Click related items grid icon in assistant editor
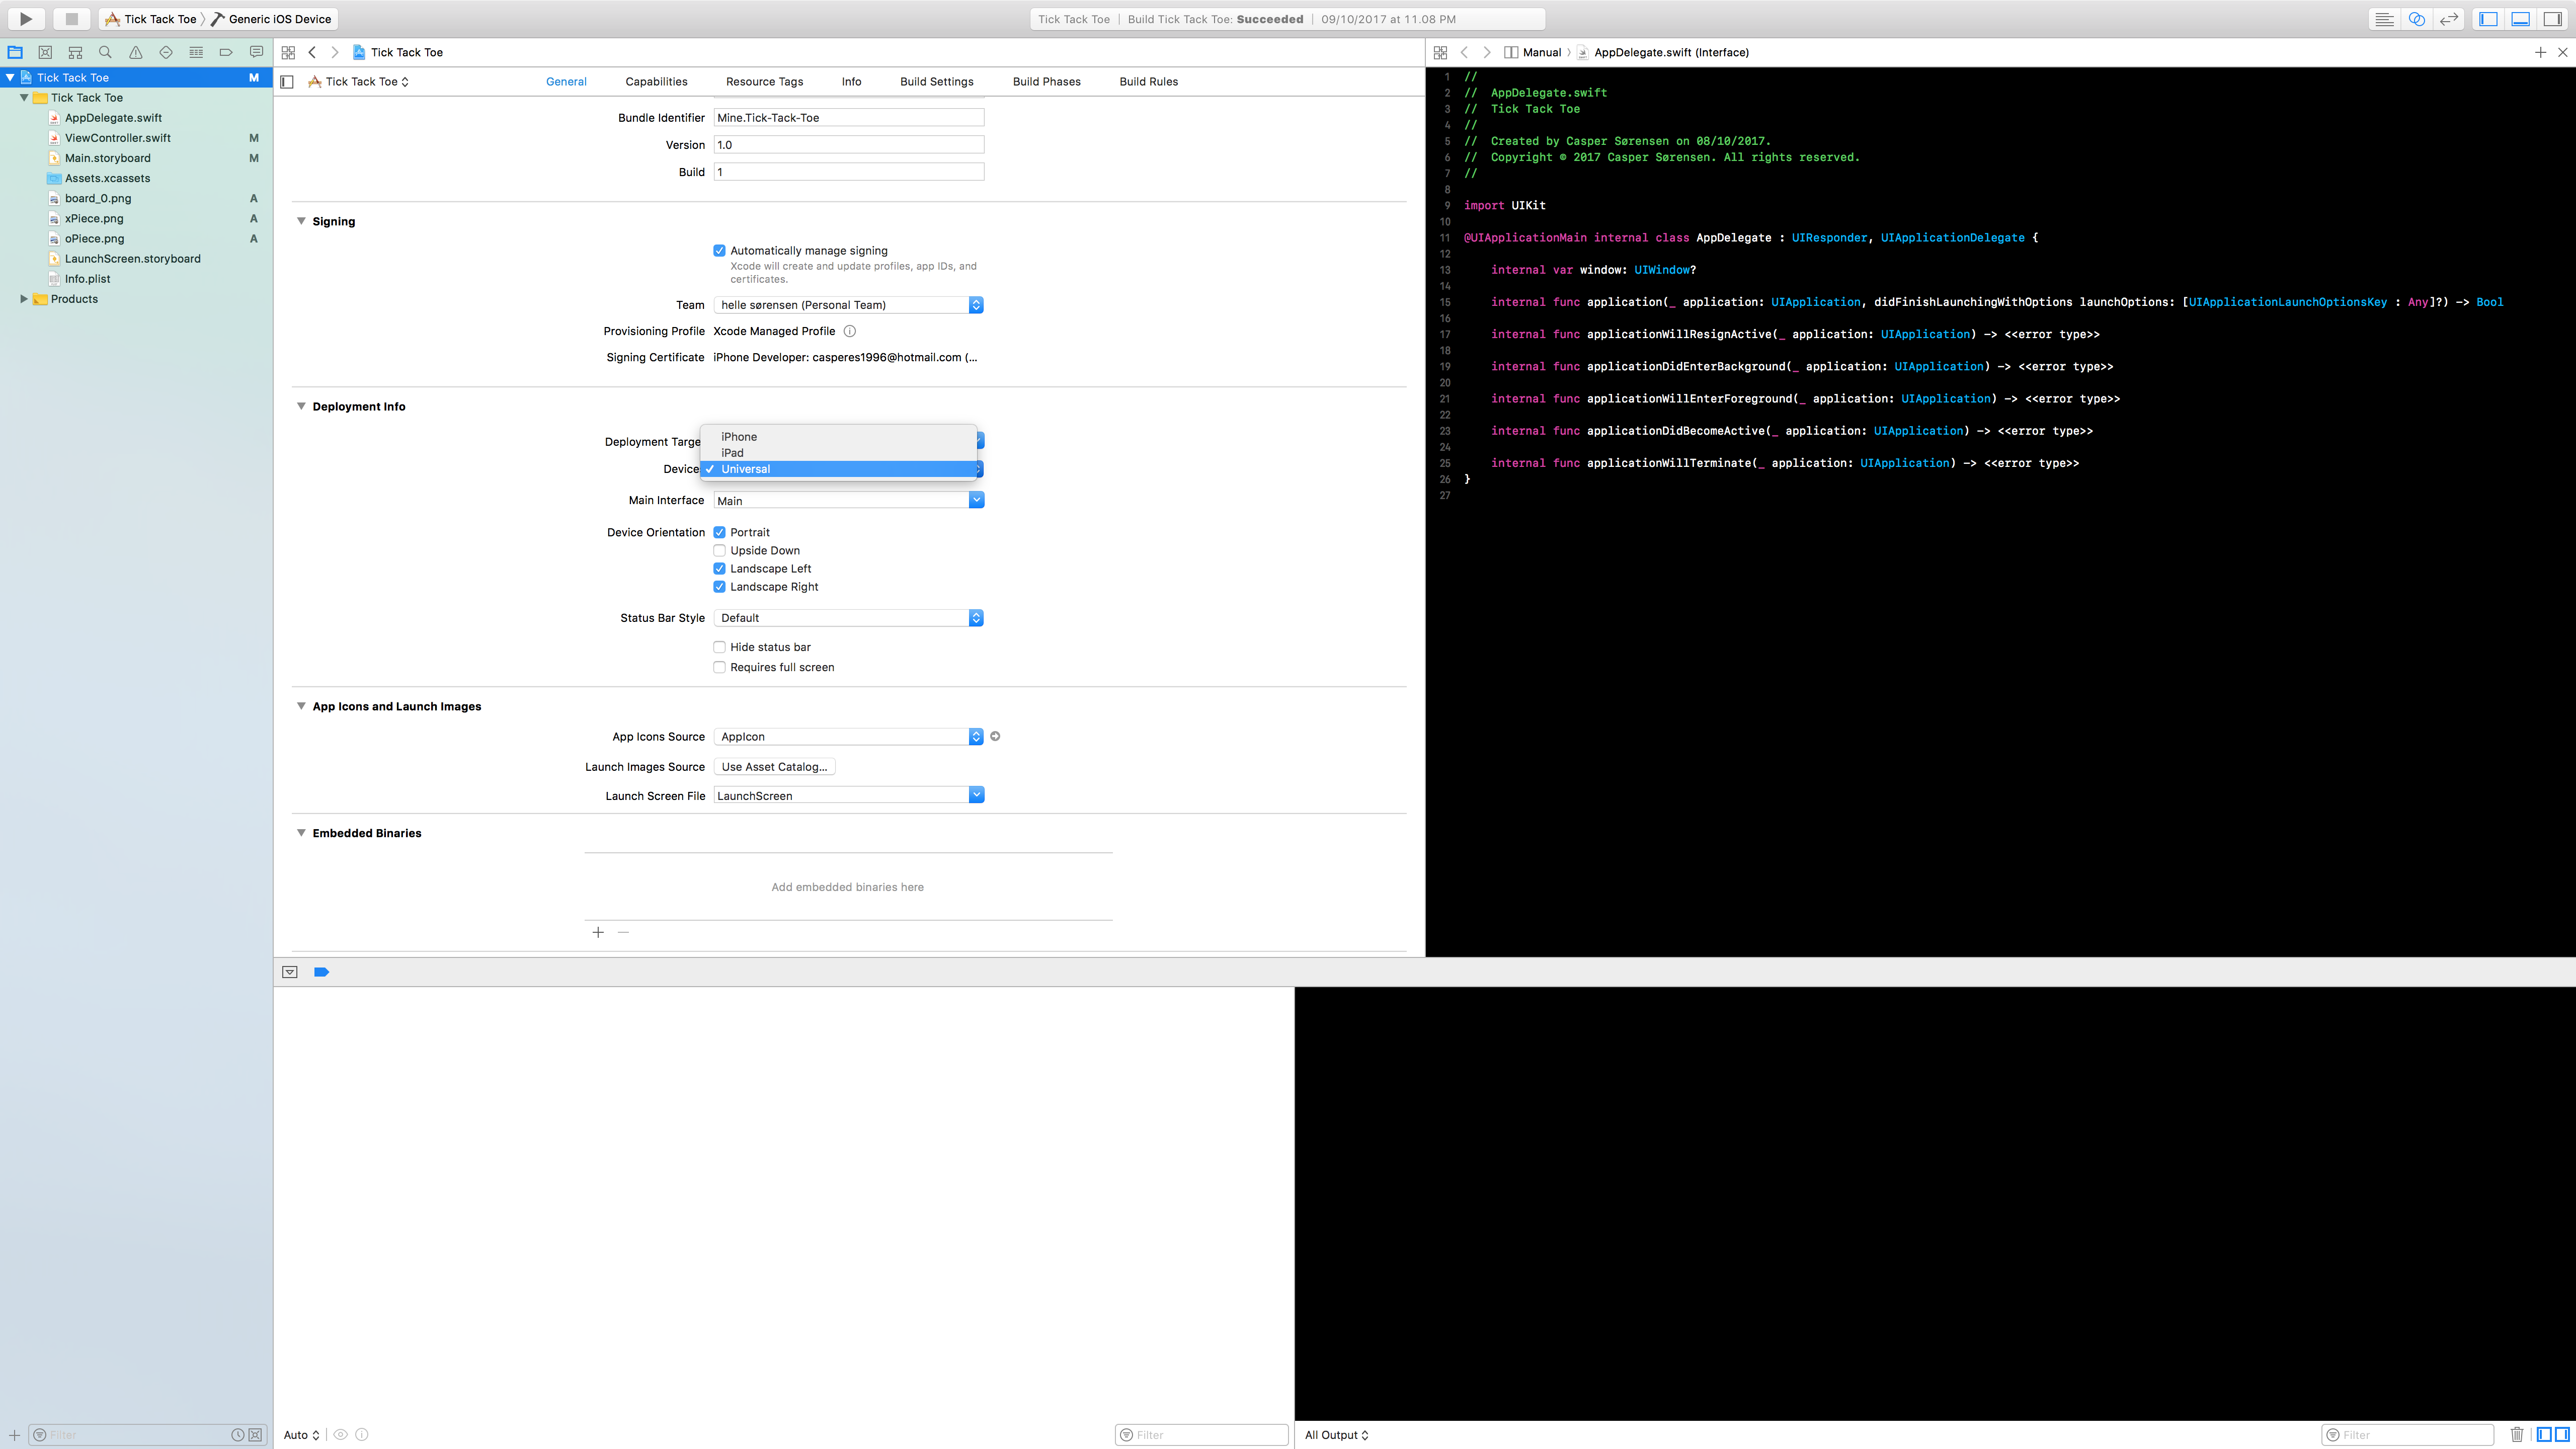This screenshot has width=2576, height=1449. (1440, 52)
